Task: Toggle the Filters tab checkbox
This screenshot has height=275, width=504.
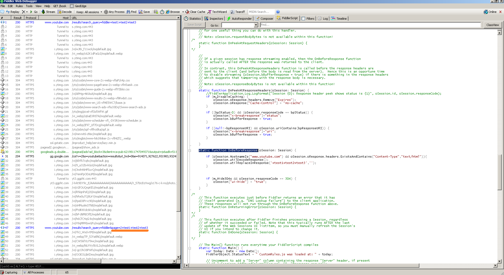Action: coord(303,19)
